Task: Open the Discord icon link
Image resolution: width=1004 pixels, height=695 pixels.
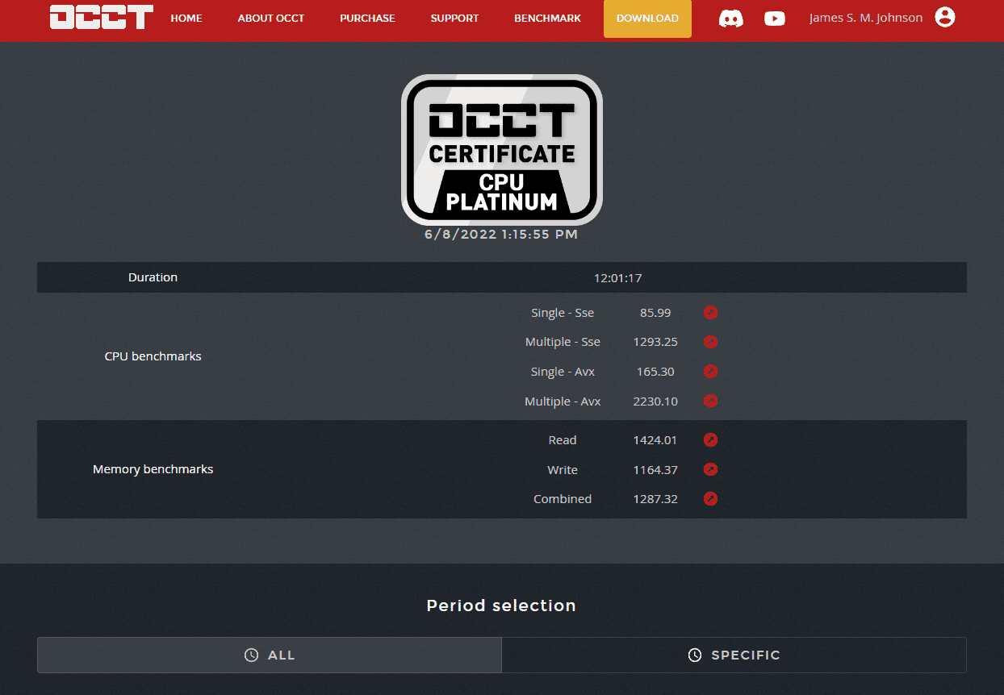Action: 731,19
